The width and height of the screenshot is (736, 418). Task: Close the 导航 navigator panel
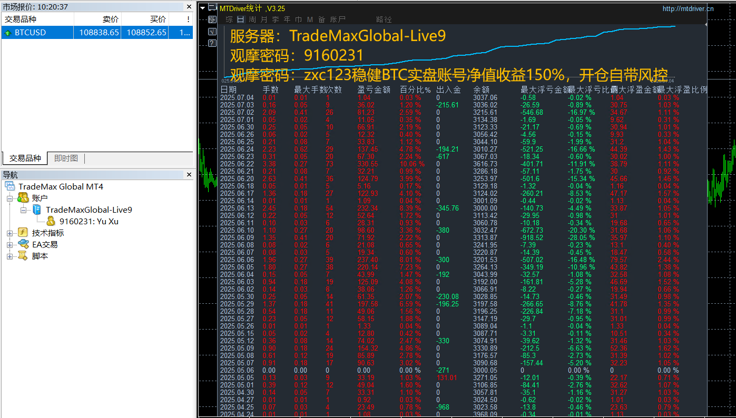(x=189, y=175)
